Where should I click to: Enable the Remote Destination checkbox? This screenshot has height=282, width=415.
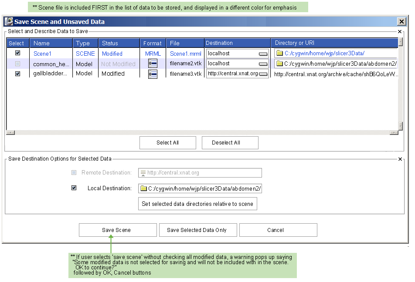pyautogui.click(x=74, y=173)
